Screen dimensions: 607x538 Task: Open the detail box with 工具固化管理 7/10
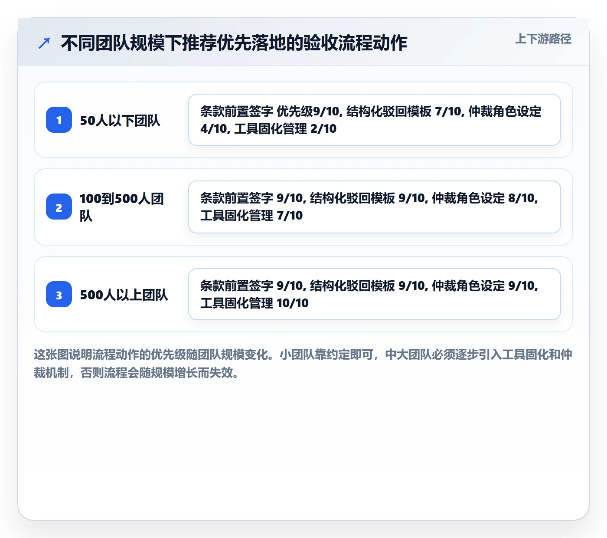click(375, 207)
